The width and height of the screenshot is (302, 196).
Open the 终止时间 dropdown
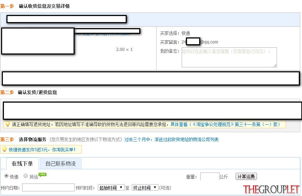click(145, 187)
